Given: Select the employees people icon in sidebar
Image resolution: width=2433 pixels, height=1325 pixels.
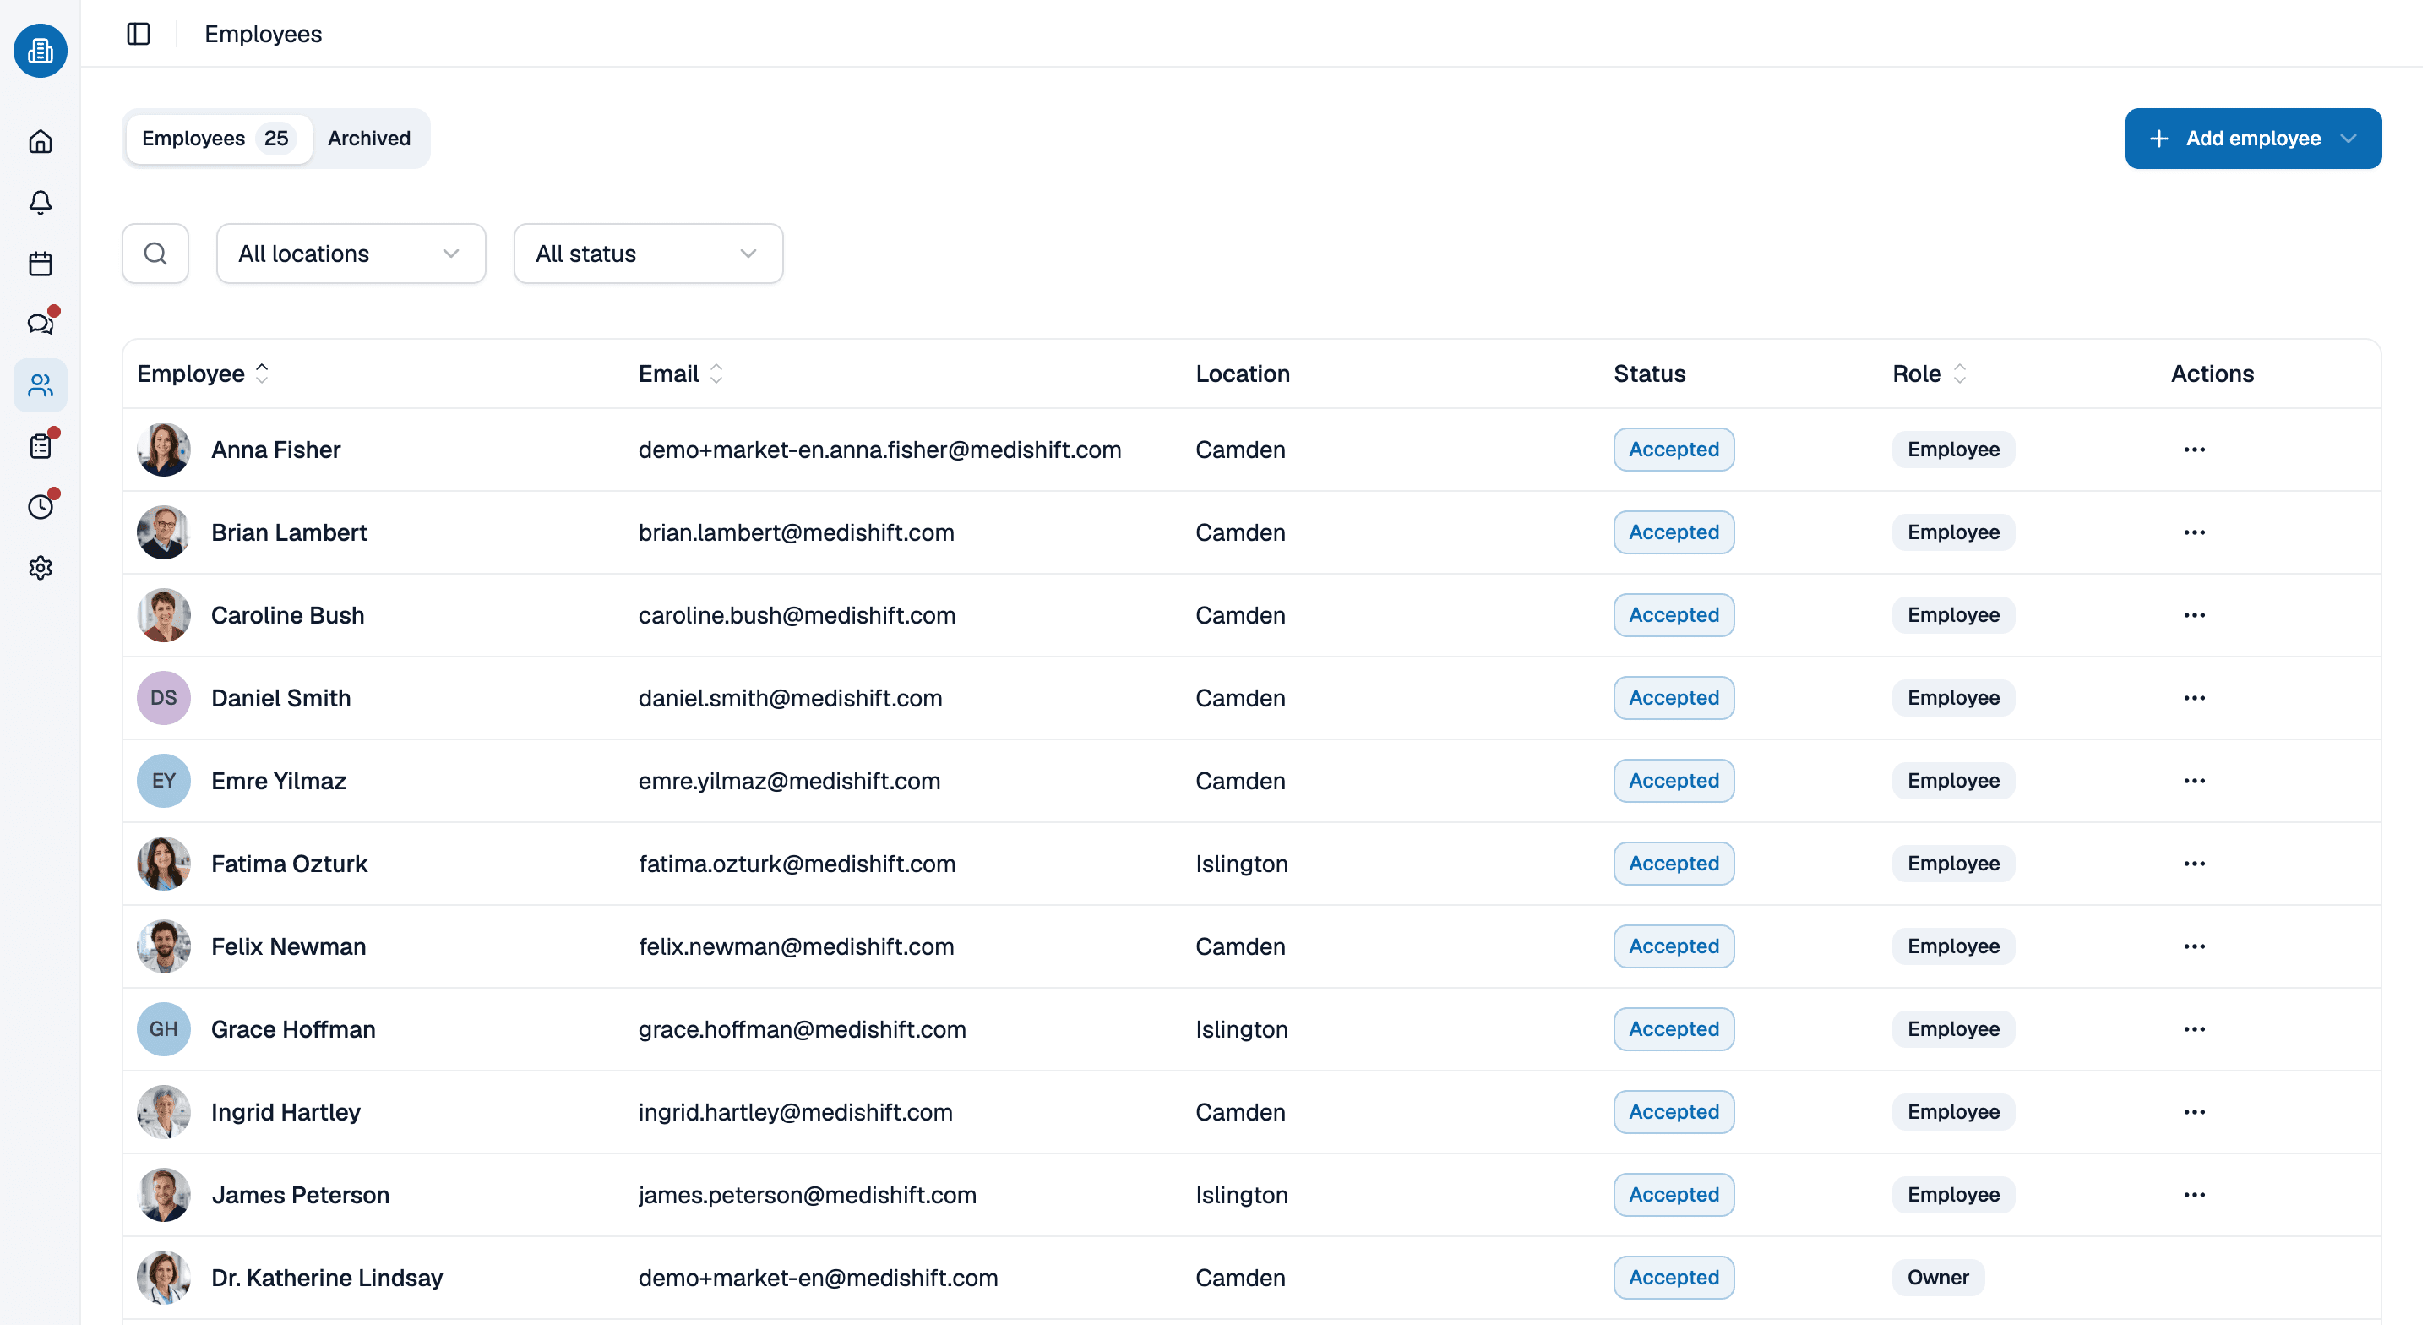Looking at the screenshot, I should (x=40, y=385).
